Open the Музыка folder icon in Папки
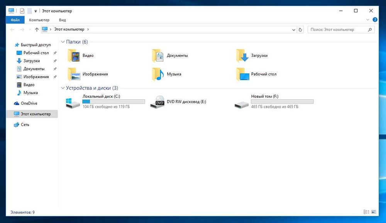This screenshot has height=223, width=386. (158, 74)
